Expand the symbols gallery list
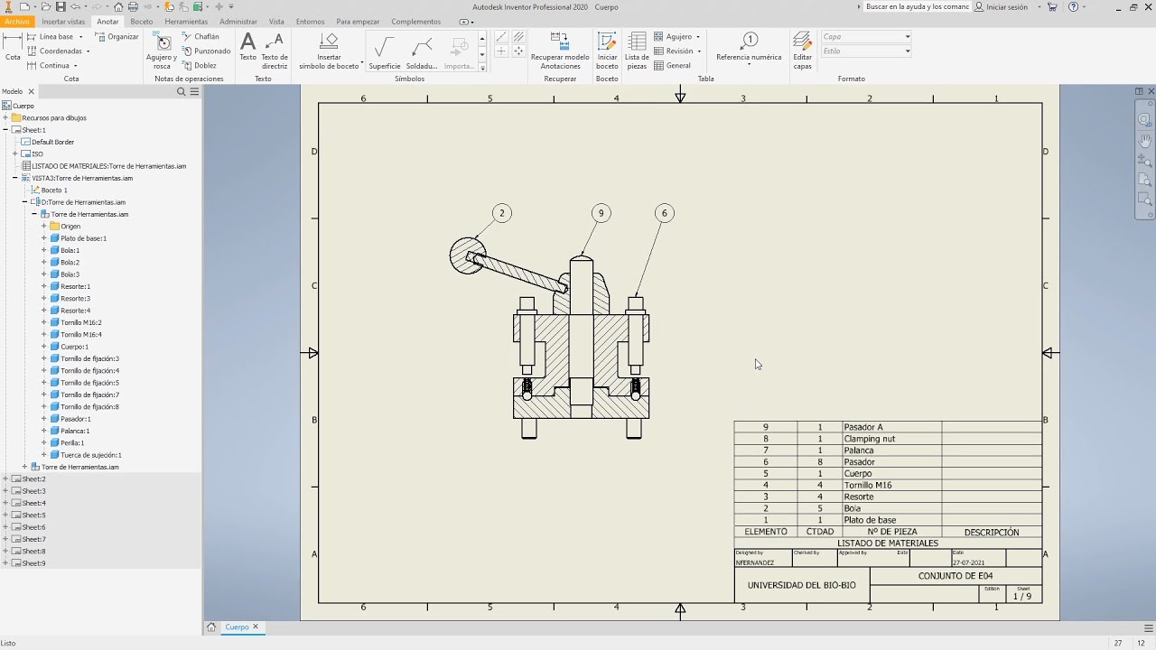This screenshot has height=650, width=1156. coord(482,67)
